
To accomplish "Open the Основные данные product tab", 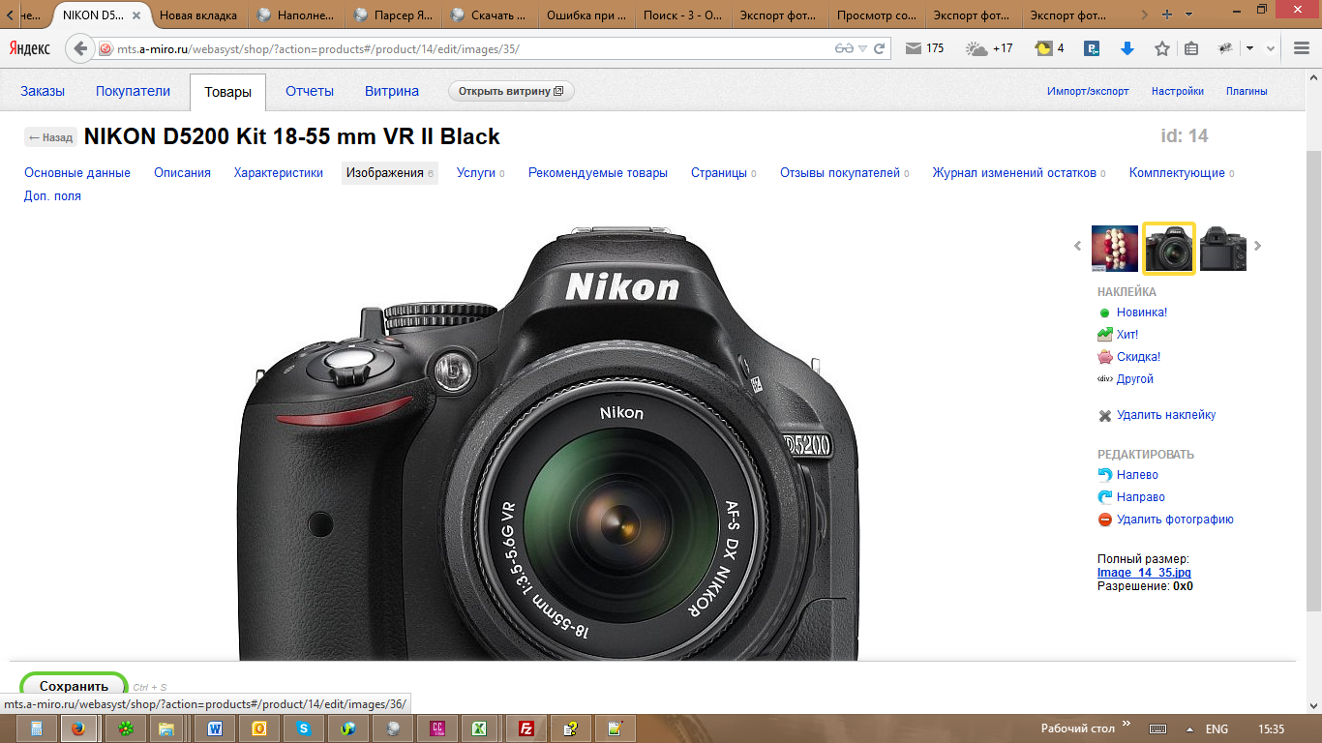I will (77, 173).
